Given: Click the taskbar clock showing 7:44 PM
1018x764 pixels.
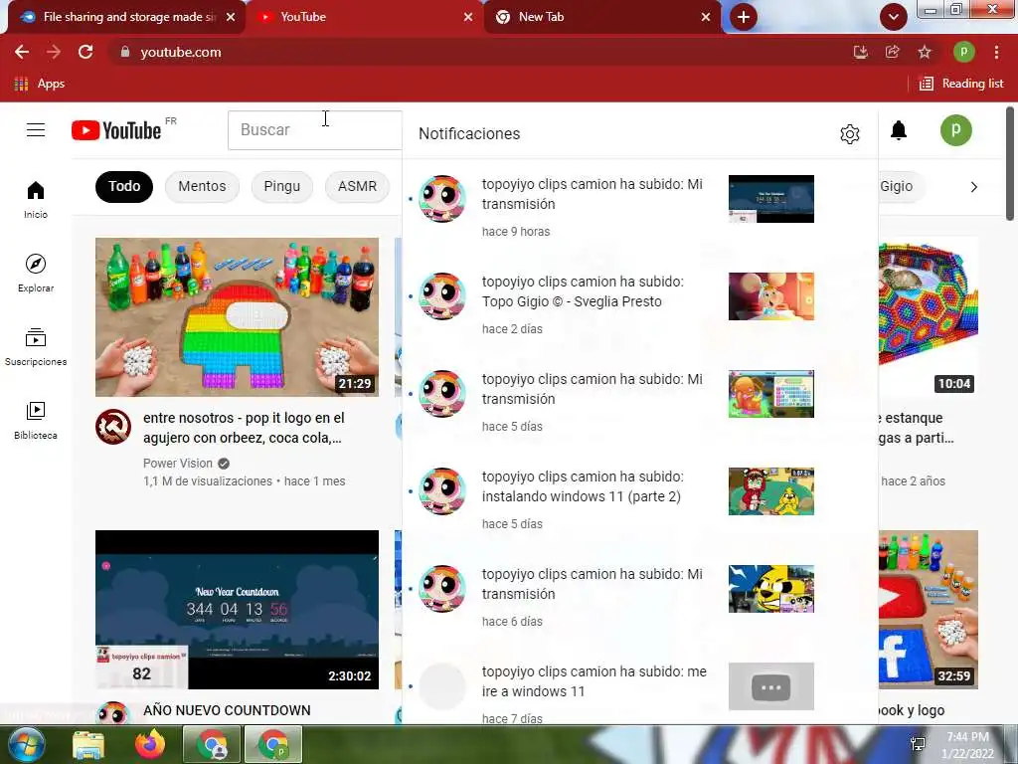Looking at the screenshot, I should pyautogui.click(x=967, y=745).
